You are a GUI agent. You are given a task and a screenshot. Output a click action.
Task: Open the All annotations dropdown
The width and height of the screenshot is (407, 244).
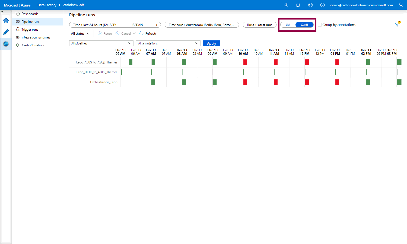[168, 43]
